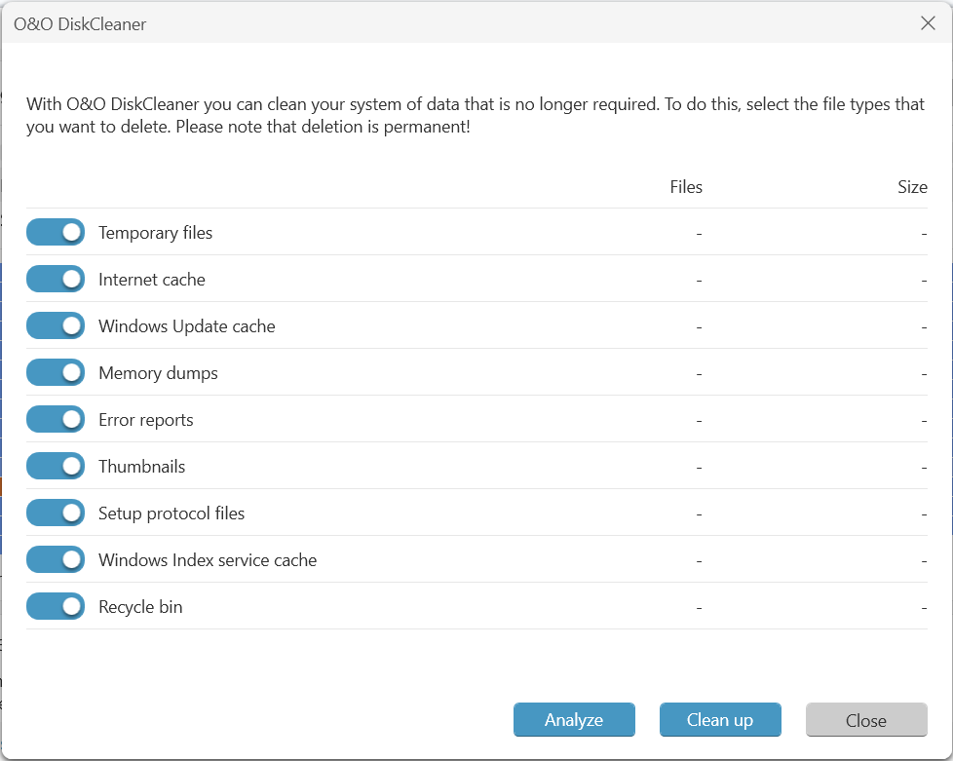Switch off the Recycle bin toggle
This screenshot has height=761, width=953.
[56, 606]
